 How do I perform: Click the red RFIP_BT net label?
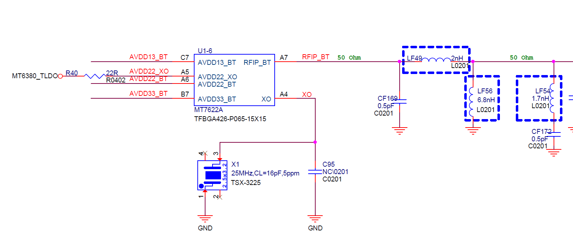click(316, 57)
